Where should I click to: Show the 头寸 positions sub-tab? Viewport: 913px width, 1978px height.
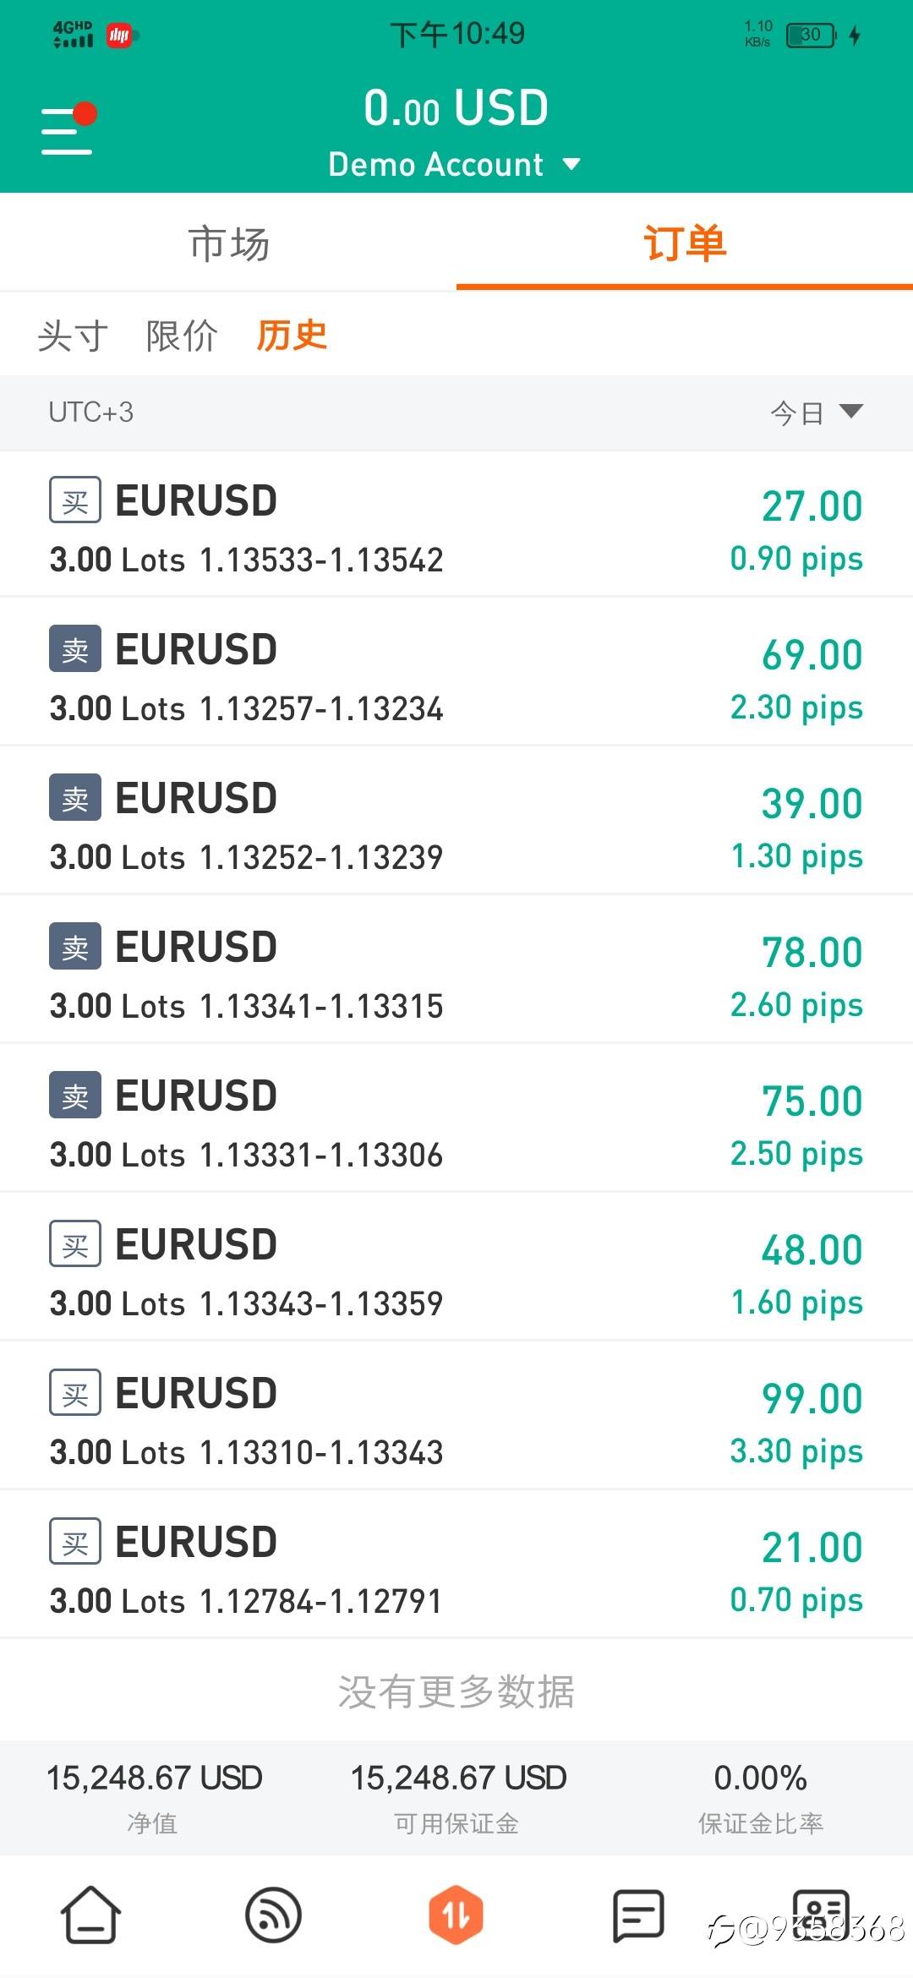(74, 336)
